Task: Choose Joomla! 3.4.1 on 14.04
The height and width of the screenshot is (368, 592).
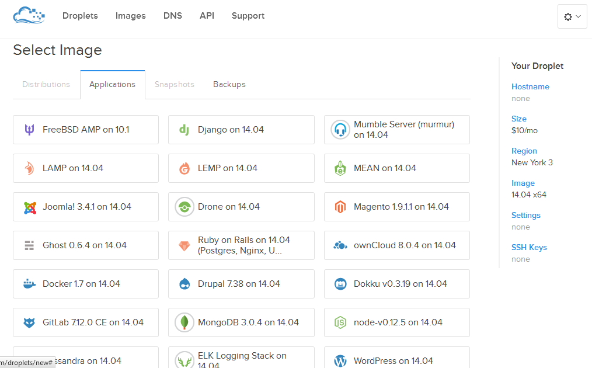Action: pos(86,207)
